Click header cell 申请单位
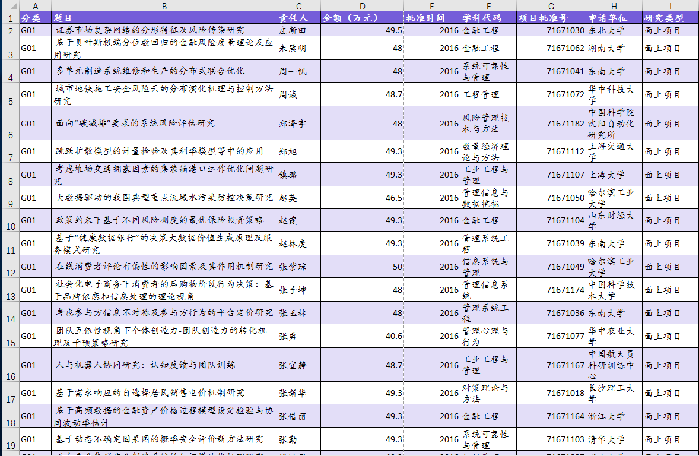This screenshot has width=699, height=456. click(614, 18)
